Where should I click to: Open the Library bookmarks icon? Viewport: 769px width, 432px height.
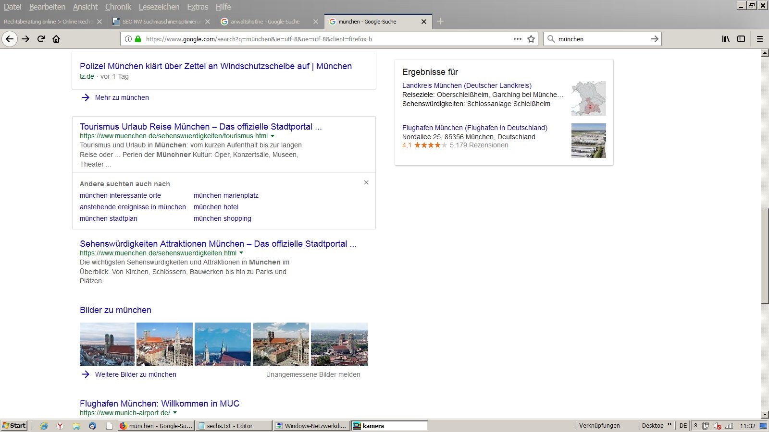coord(726,39)
